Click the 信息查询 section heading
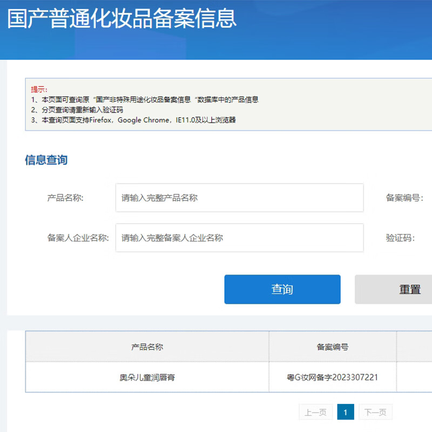This screenshot has height=432, width=432. (46, 160)
